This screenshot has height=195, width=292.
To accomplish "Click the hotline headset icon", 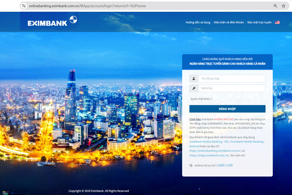I will tap(191, 165).
